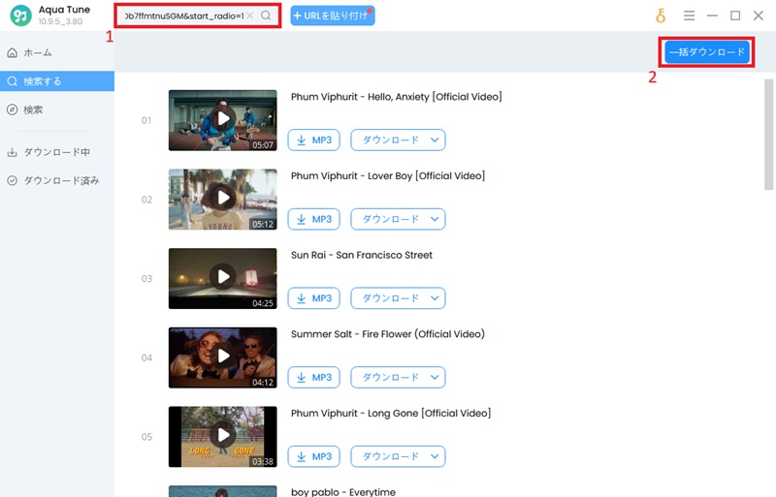Click title Phum Viphurit - Lover Boy [Official Video]

click(388, 176)
